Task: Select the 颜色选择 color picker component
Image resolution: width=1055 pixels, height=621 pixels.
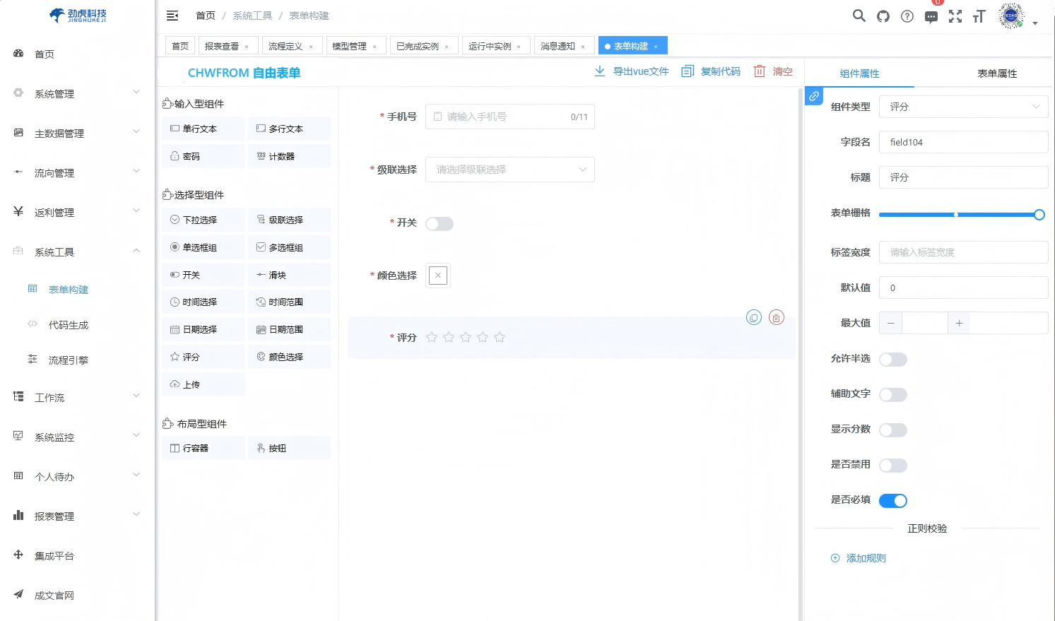Action: coord(289,356)
